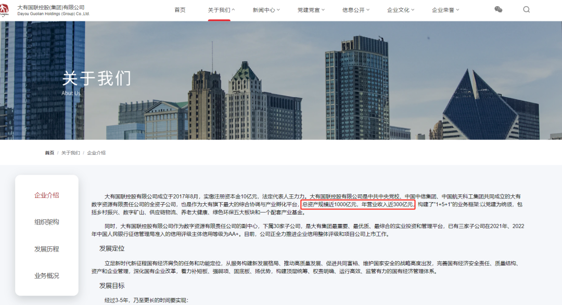This screenshot has height=305, width=562.
Task: Click the 关于我们 banner heading
Action: tap(97, 78)
